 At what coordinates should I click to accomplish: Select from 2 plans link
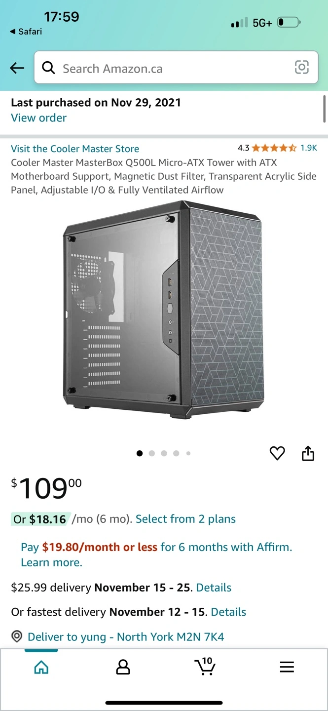(x=185, y=519)
